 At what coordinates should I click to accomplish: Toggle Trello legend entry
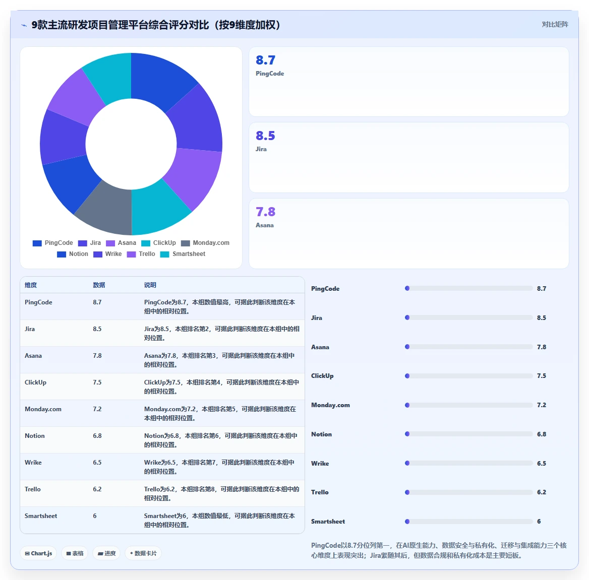[141, 254]
